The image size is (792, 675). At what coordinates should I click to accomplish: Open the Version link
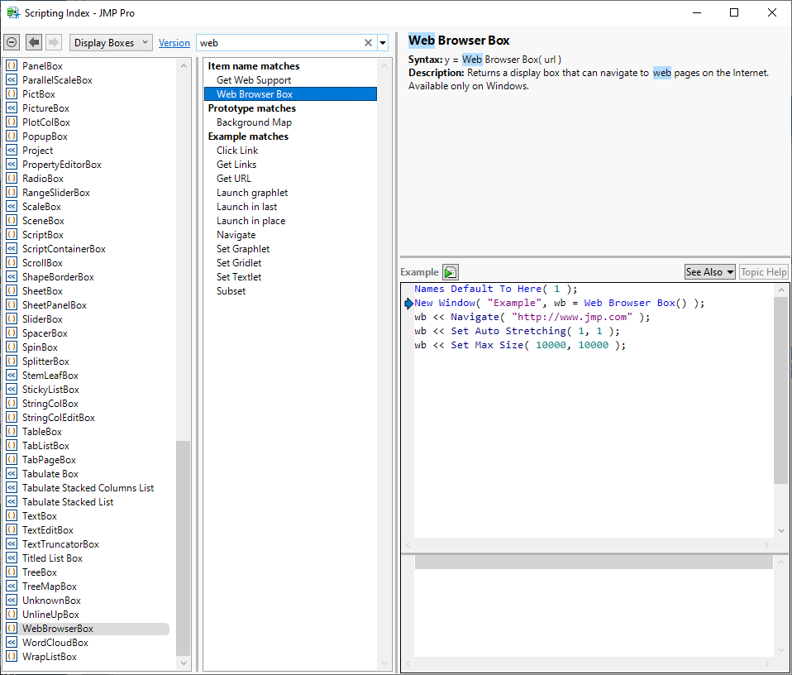click(x=174, y=43)
